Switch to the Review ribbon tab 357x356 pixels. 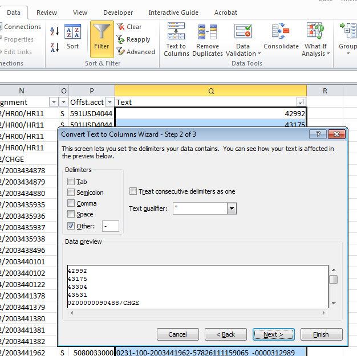(x=47, y=13)
